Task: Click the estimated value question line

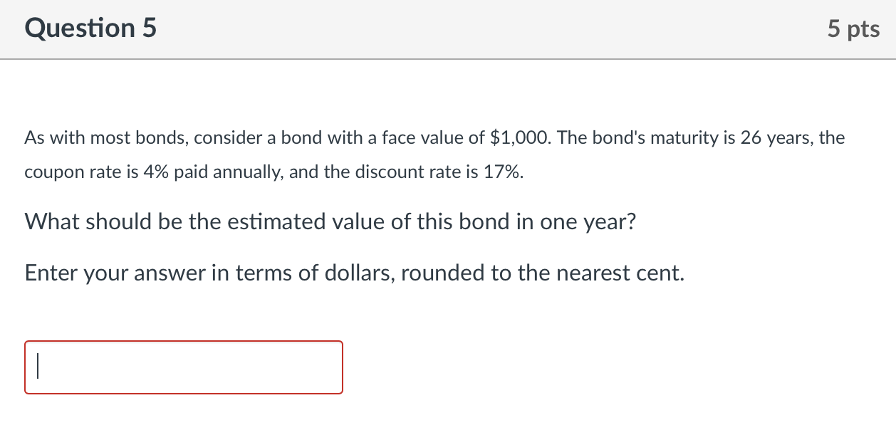Action: (331, 221)
